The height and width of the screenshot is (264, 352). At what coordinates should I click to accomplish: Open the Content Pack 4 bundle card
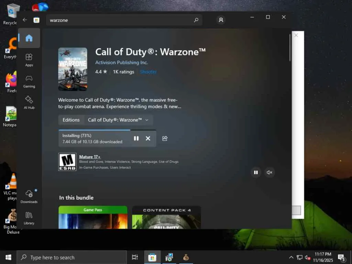pyautogui.click(x=166, y=217)
